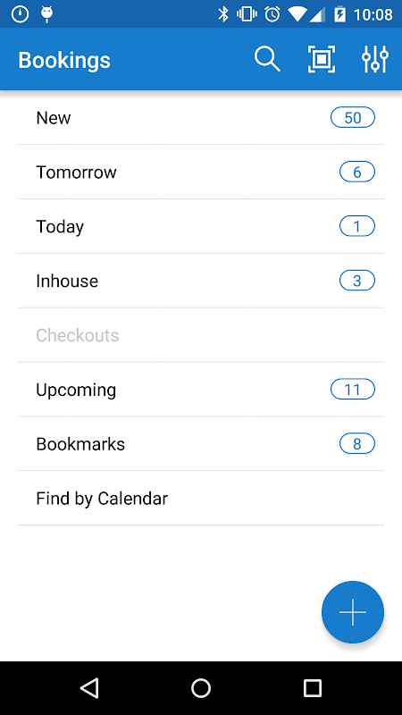Screen dimensions: 402x715
Task: Open the Inhouse bookings row
Action: [201, 281]
